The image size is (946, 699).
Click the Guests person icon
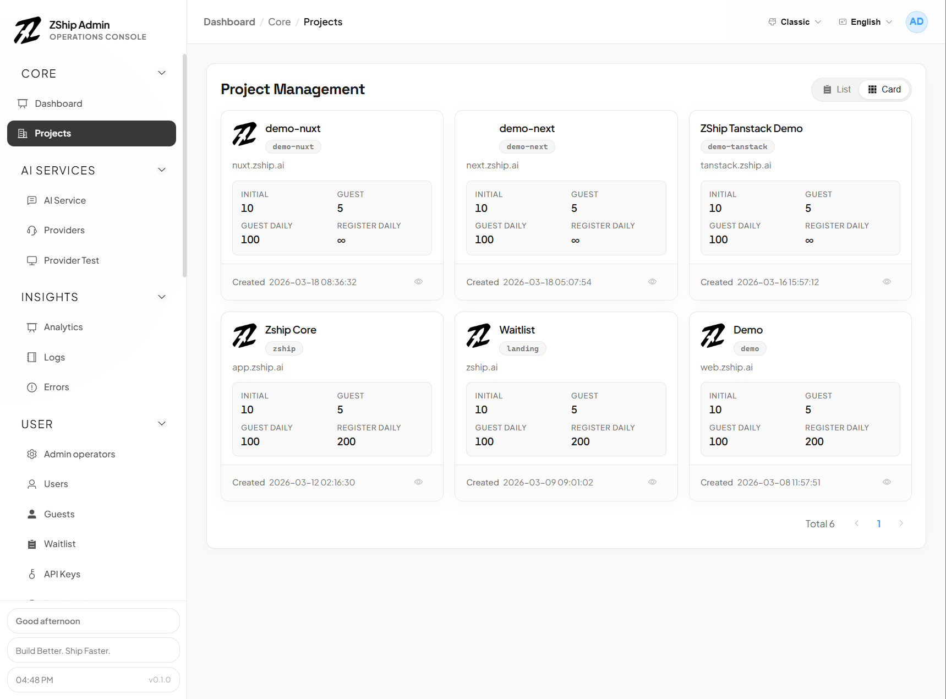(32, 514)
